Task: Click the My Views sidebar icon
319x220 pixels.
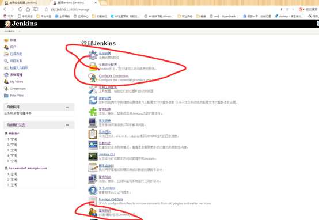Action: [x=6, y=82]
